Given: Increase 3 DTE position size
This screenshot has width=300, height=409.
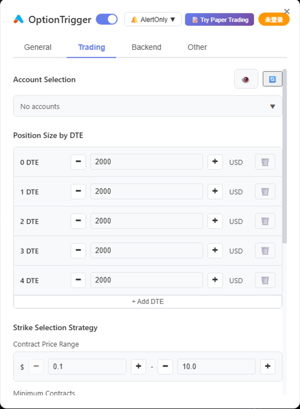Looking at the screenshot, I should click(215, 250).
